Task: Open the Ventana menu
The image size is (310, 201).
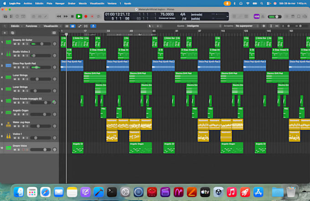Action: click(x=112, y=3)
